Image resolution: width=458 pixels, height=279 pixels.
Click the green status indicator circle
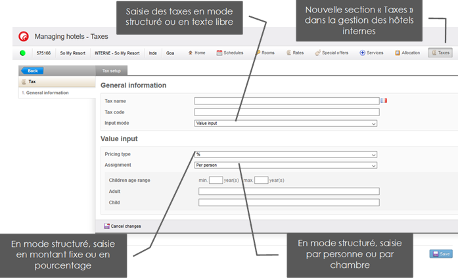(22, 53)
